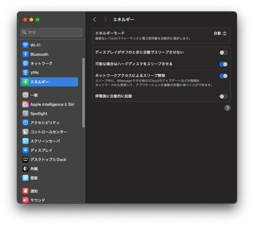Click 通知 label text
The width and height of the screenshot is (254, 226).
[34, 191]
